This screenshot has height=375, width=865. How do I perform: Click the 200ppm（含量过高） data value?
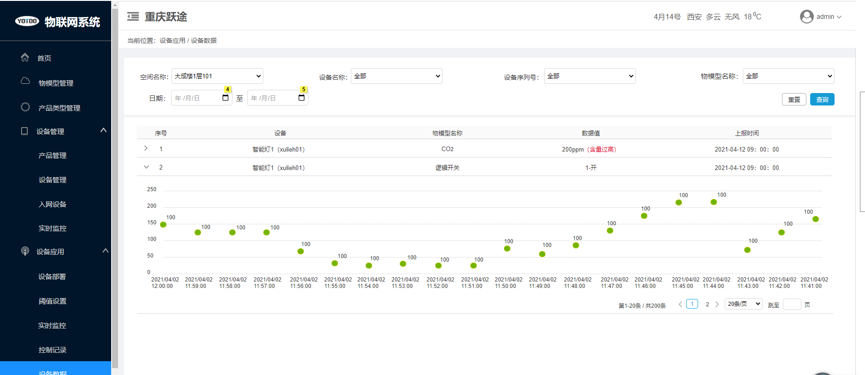590,149
